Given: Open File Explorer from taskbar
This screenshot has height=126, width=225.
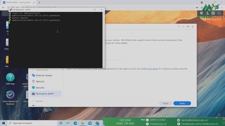Looking at the screenshot, I should [x=83, y=123].
